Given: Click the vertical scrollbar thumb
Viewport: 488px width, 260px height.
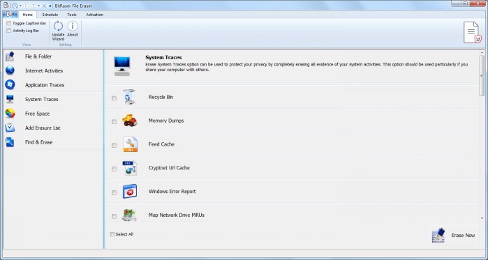Looking at the screenshot, I should pos(482,75).
